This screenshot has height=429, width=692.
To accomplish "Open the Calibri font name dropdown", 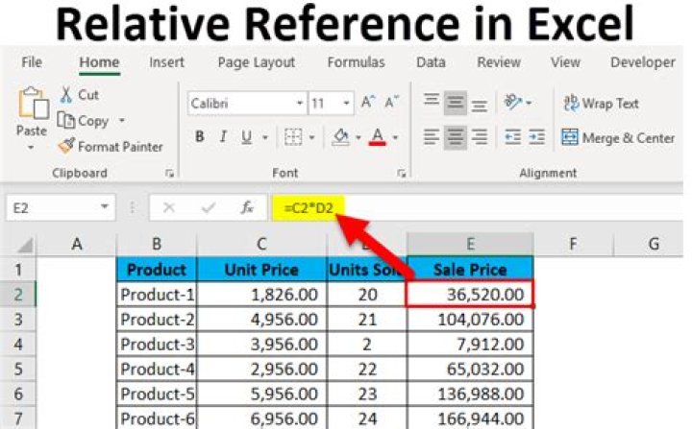I will click(x=297, y=103).
